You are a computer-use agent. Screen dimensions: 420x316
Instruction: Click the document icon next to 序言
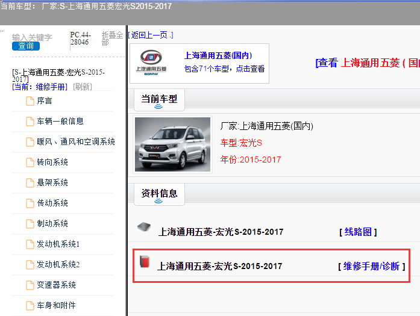(30, 101)
